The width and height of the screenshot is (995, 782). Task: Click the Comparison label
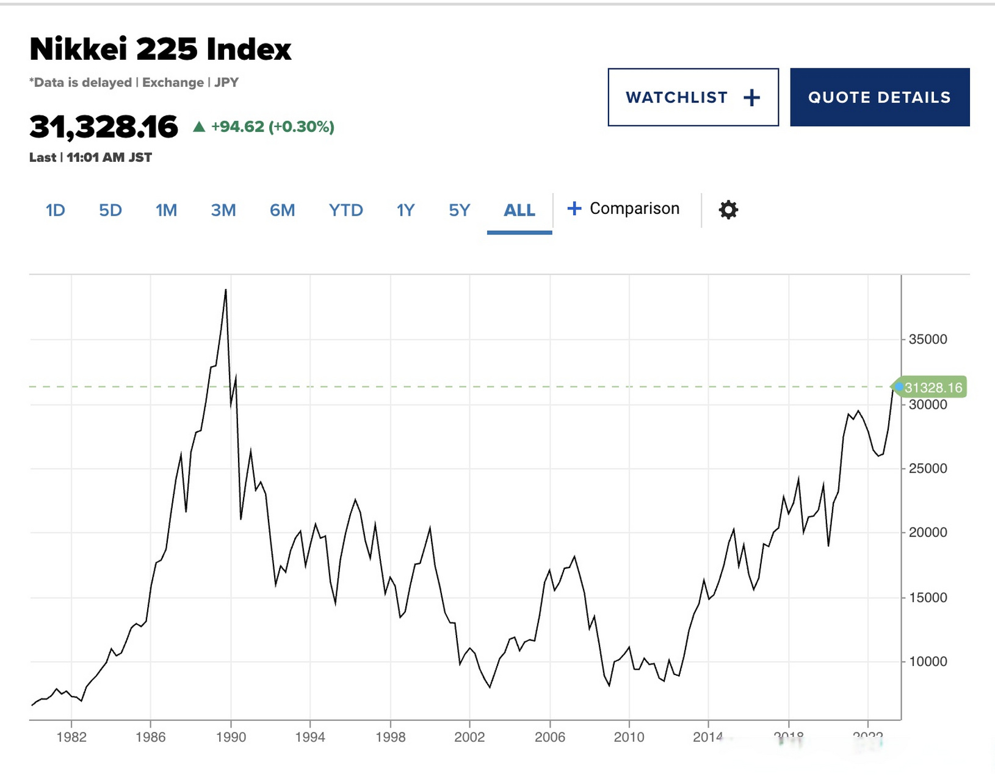(x=634, y=209)
